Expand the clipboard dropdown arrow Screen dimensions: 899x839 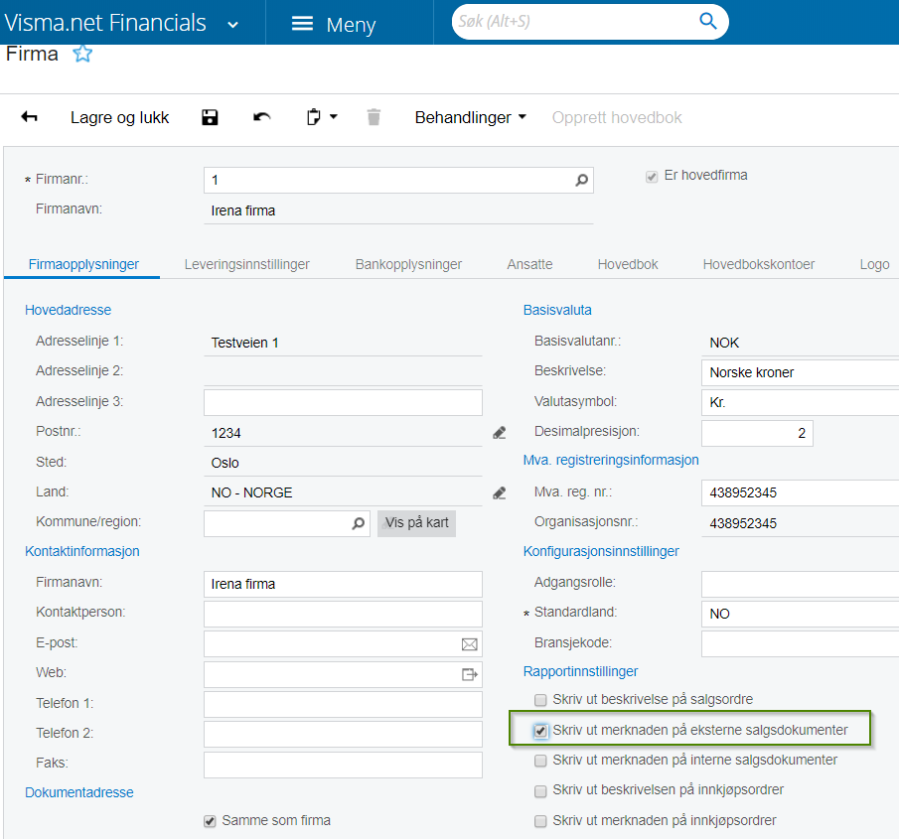coord(334,117)
